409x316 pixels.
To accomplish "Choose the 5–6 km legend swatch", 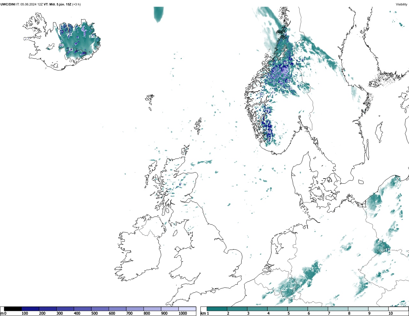I will point(297,309).
